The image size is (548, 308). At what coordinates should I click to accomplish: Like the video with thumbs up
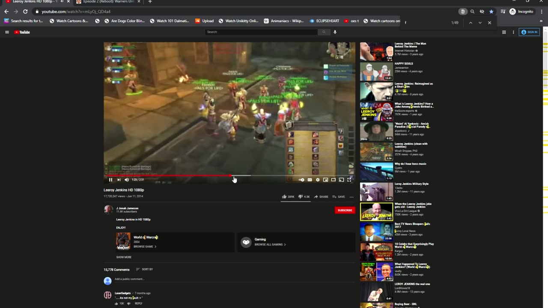pos(288,197)
